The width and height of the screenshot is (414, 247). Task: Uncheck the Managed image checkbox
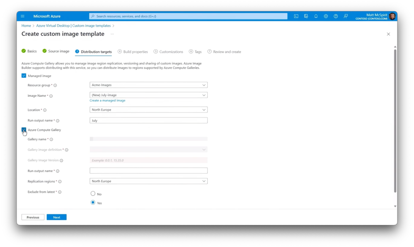24,76
